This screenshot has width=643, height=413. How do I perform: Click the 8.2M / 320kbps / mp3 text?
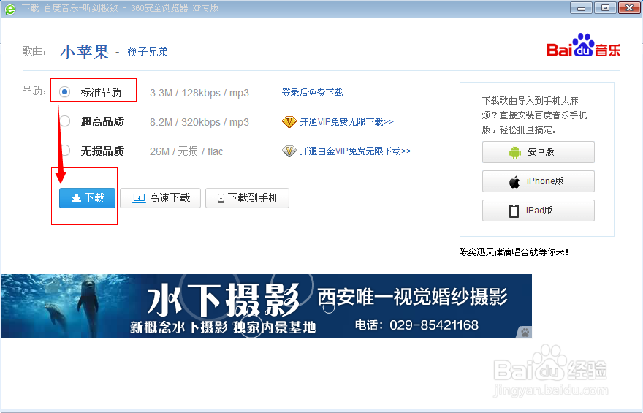199,122
